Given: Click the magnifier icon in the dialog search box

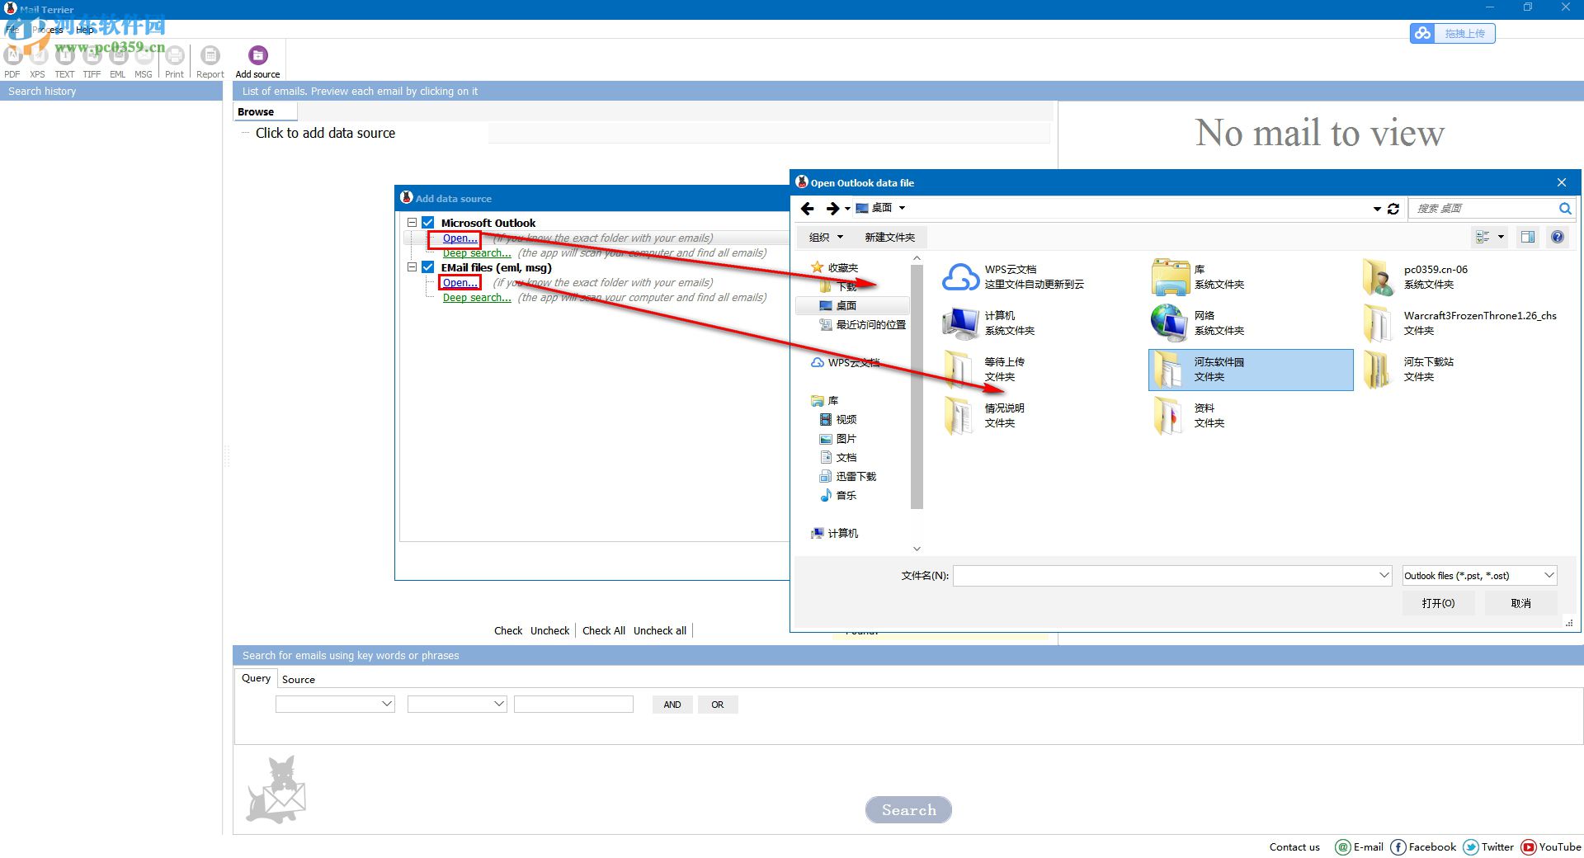Looking at the screenshot, I should 1564,209.
